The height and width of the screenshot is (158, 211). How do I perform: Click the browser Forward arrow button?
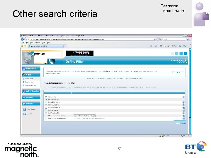coord(25,39)
